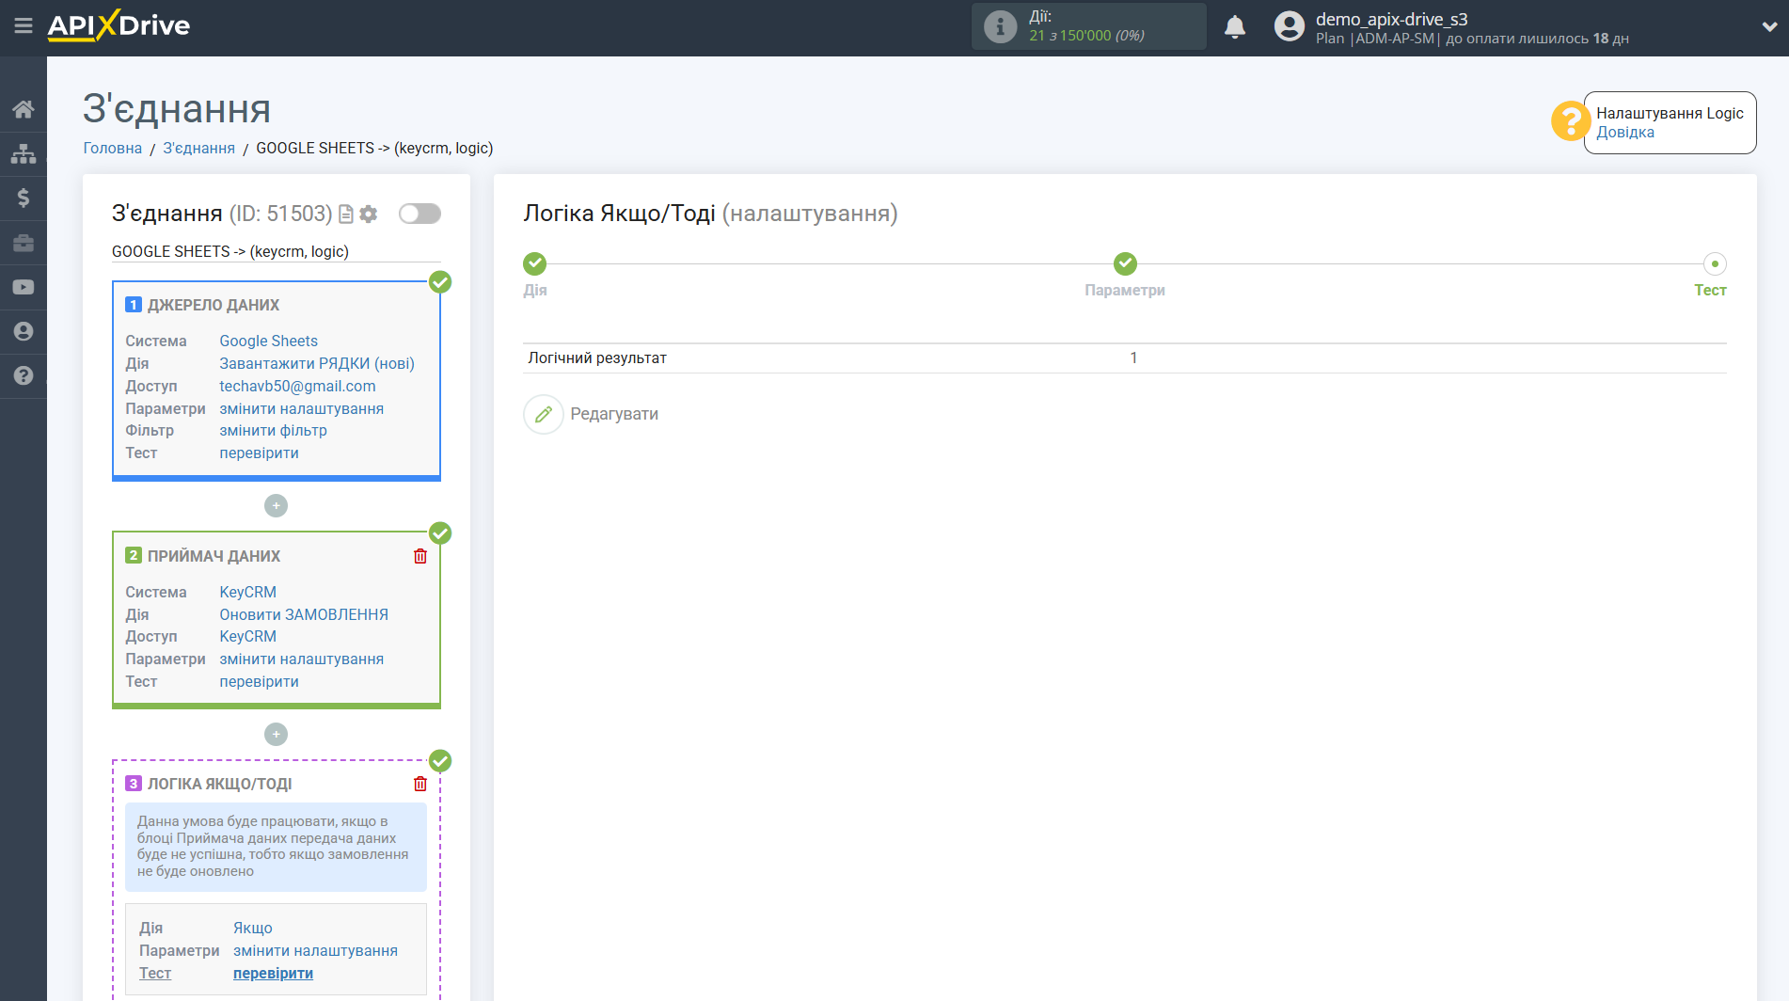This screenshot has height=1001, width=1789.
Task: Open KeyCRM system link in receiver
Action: 247,592
